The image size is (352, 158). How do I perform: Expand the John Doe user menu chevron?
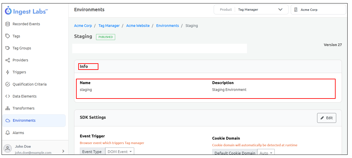point(63,151)
